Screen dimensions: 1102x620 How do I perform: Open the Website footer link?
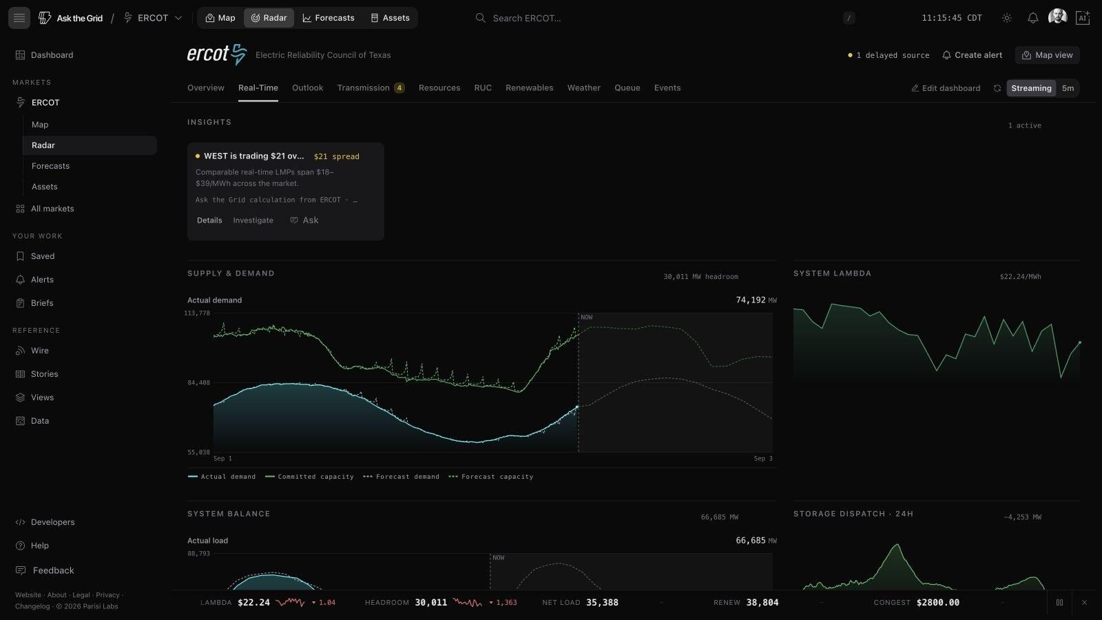(x=28, y=595)
